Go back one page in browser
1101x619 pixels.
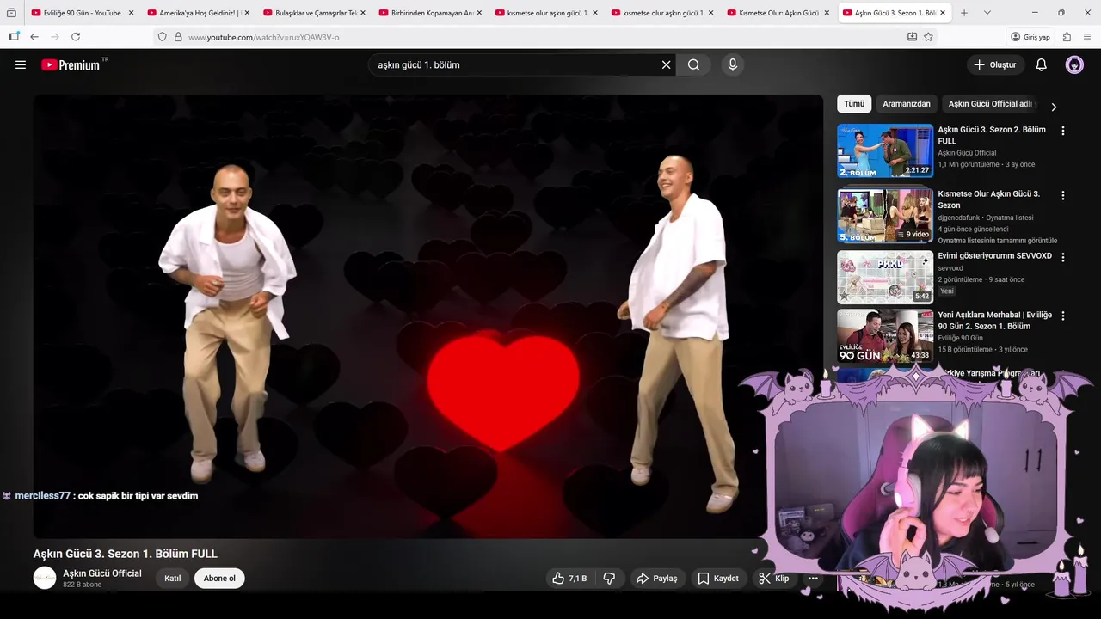pyautogui.click(x=34, y=37)
